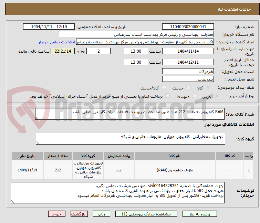Click the کد کالا column header
The height and width of the screenshot is (223, 260).
click(x=230, y=156)
